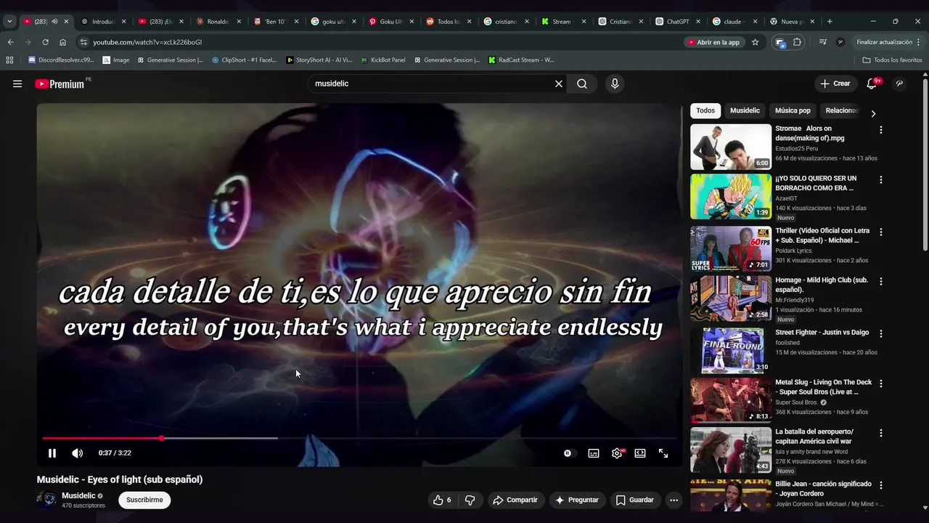Clear the search box with X icon
Viewport: 929px width, 523px height.
pos(559,84)
